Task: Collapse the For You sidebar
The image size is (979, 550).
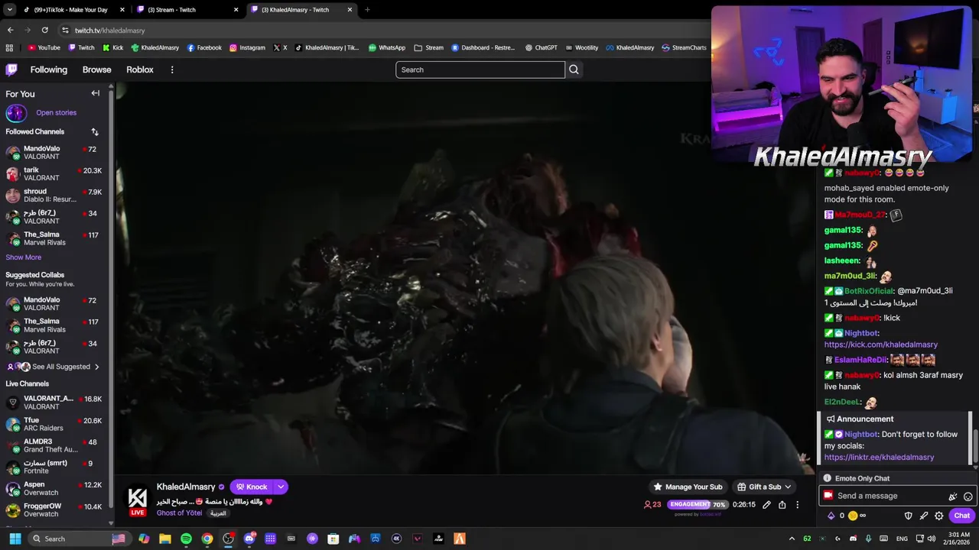Action: (x=96, y=93)
